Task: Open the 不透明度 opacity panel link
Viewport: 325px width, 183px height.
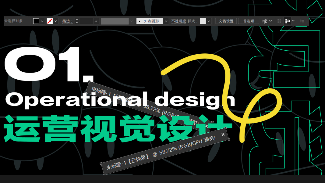Action: [178, 21]
